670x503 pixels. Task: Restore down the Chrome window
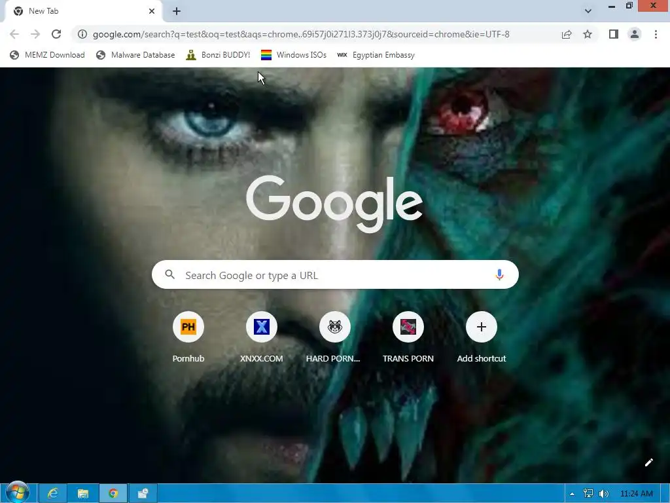[x=629, y=5]
